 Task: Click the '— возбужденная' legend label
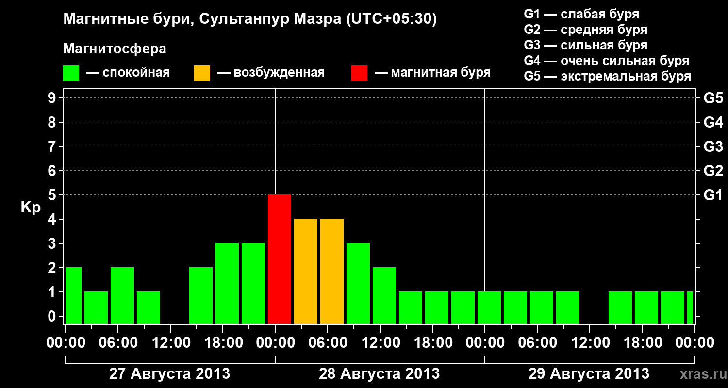271,73
